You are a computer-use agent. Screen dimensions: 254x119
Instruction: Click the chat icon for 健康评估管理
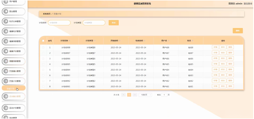coord(6,51)
